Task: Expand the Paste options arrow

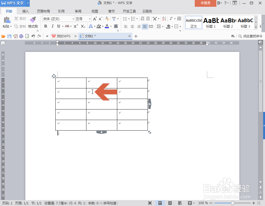Action: tap(11, 26)
